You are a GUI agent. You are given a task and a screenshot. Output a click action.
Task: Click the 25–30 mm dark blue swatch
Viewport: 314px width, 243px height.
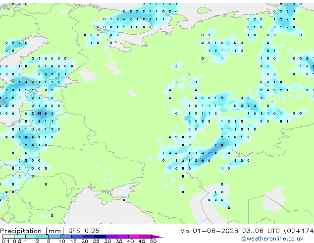coord(100,237)
